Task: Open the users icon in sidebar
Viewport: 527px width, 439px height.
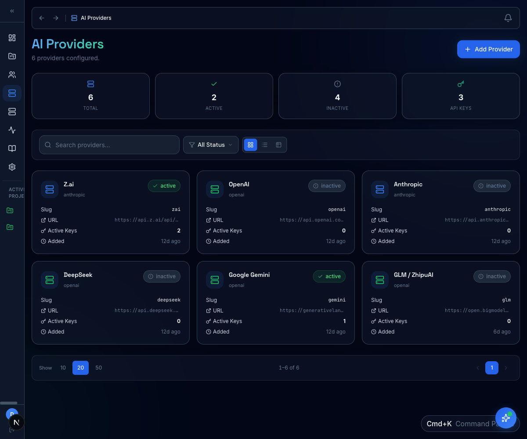Action: [x=12, y=75]
